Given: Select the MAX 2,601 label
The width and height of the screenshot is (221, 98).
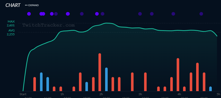Looking at the screenshot, I should coord(11,24).
